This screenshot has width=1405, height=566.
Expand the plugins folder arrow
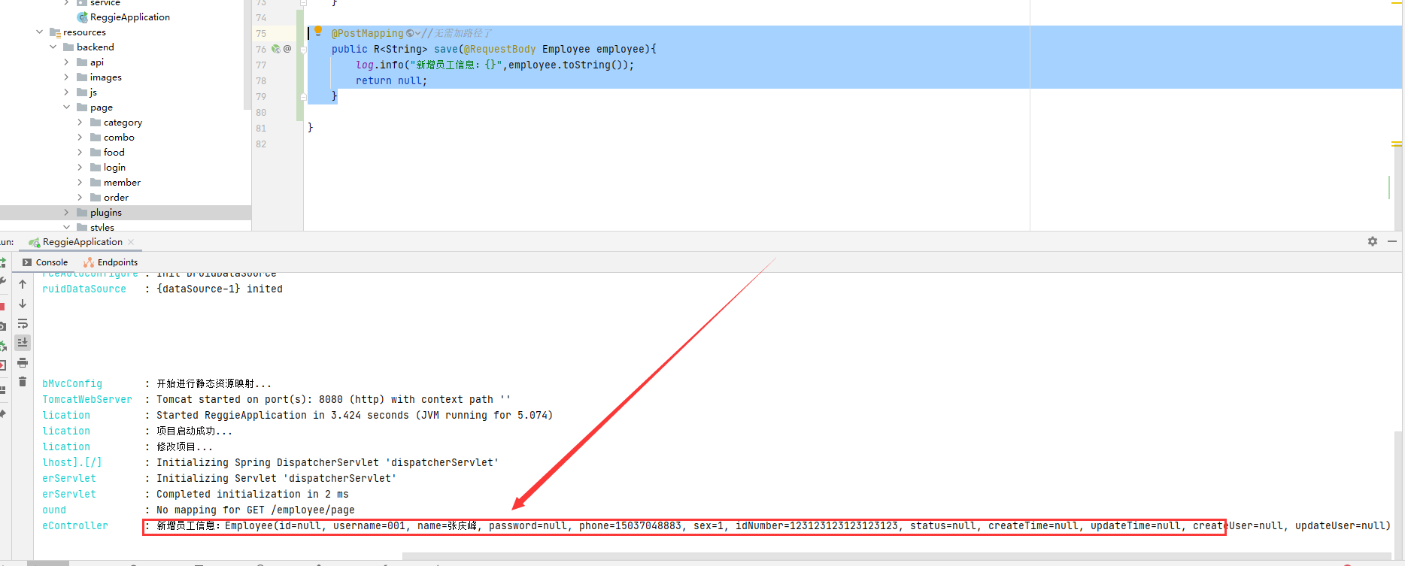[67, 212]
